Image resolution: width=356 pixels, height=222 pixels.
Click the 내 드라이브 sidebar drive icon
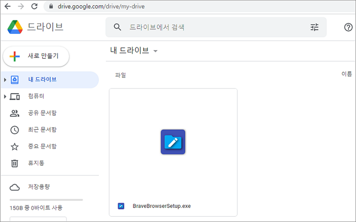tap(15, 80)
